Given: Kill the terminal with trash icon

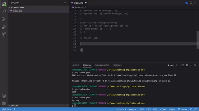Looking at the screenshot, I should tap(187, 65).
